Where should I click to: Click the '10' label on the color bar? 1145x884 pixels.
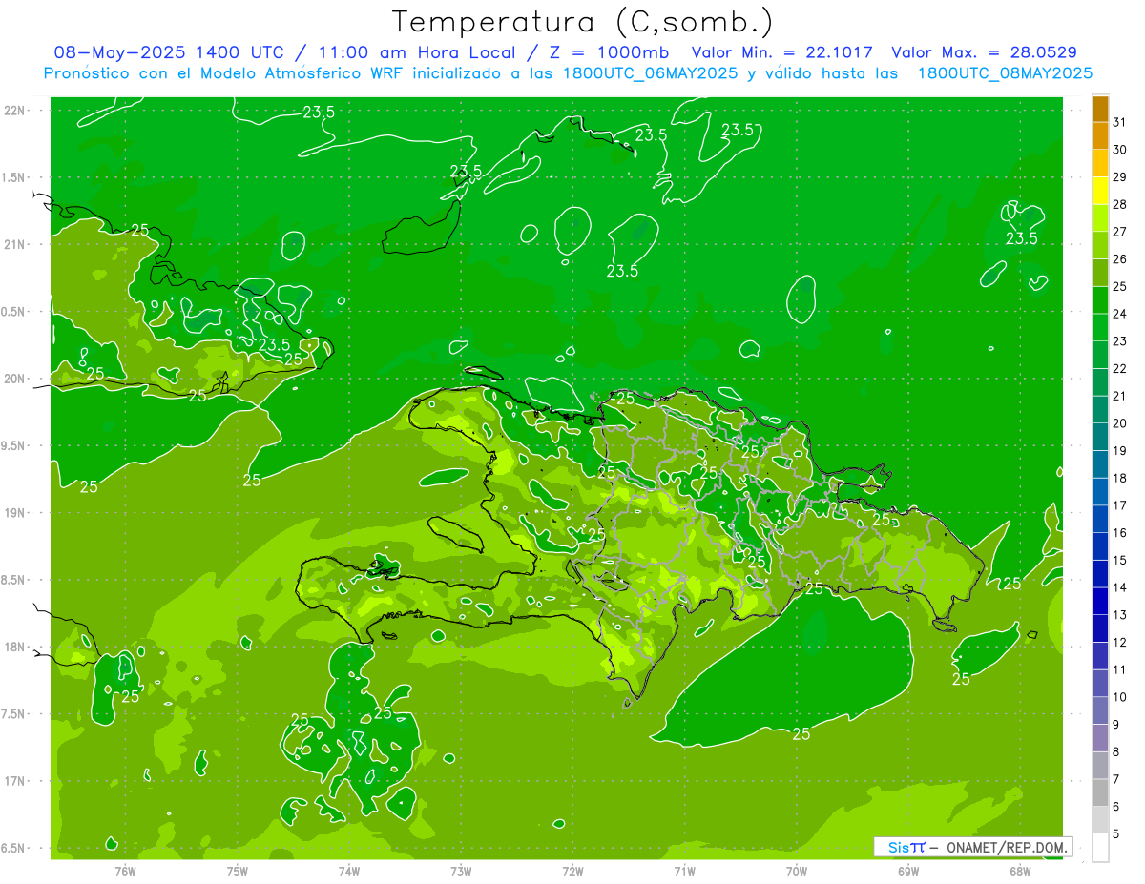point(1119,697)
